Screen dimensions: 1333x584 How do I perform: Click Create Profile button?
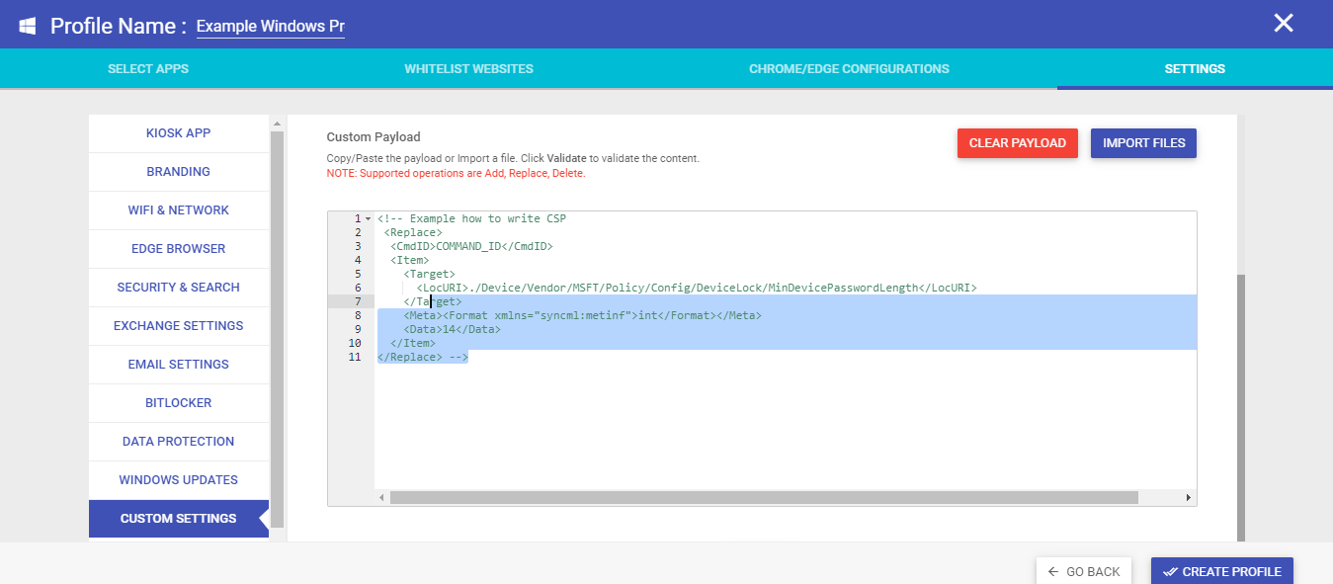(1222, 572)
